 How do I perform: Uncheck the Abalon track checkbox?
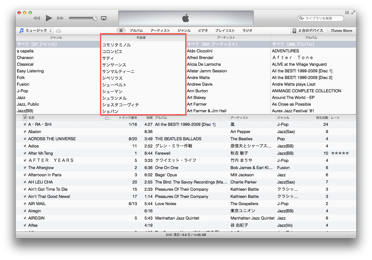(25, 132)
